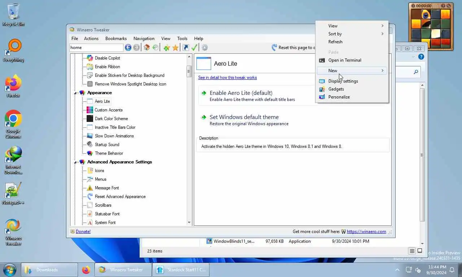This screenshot has height=277, width=462.
Task: Open Remove Windows Spotlight Desktop Icon
Action: click(x=126, y=84)
